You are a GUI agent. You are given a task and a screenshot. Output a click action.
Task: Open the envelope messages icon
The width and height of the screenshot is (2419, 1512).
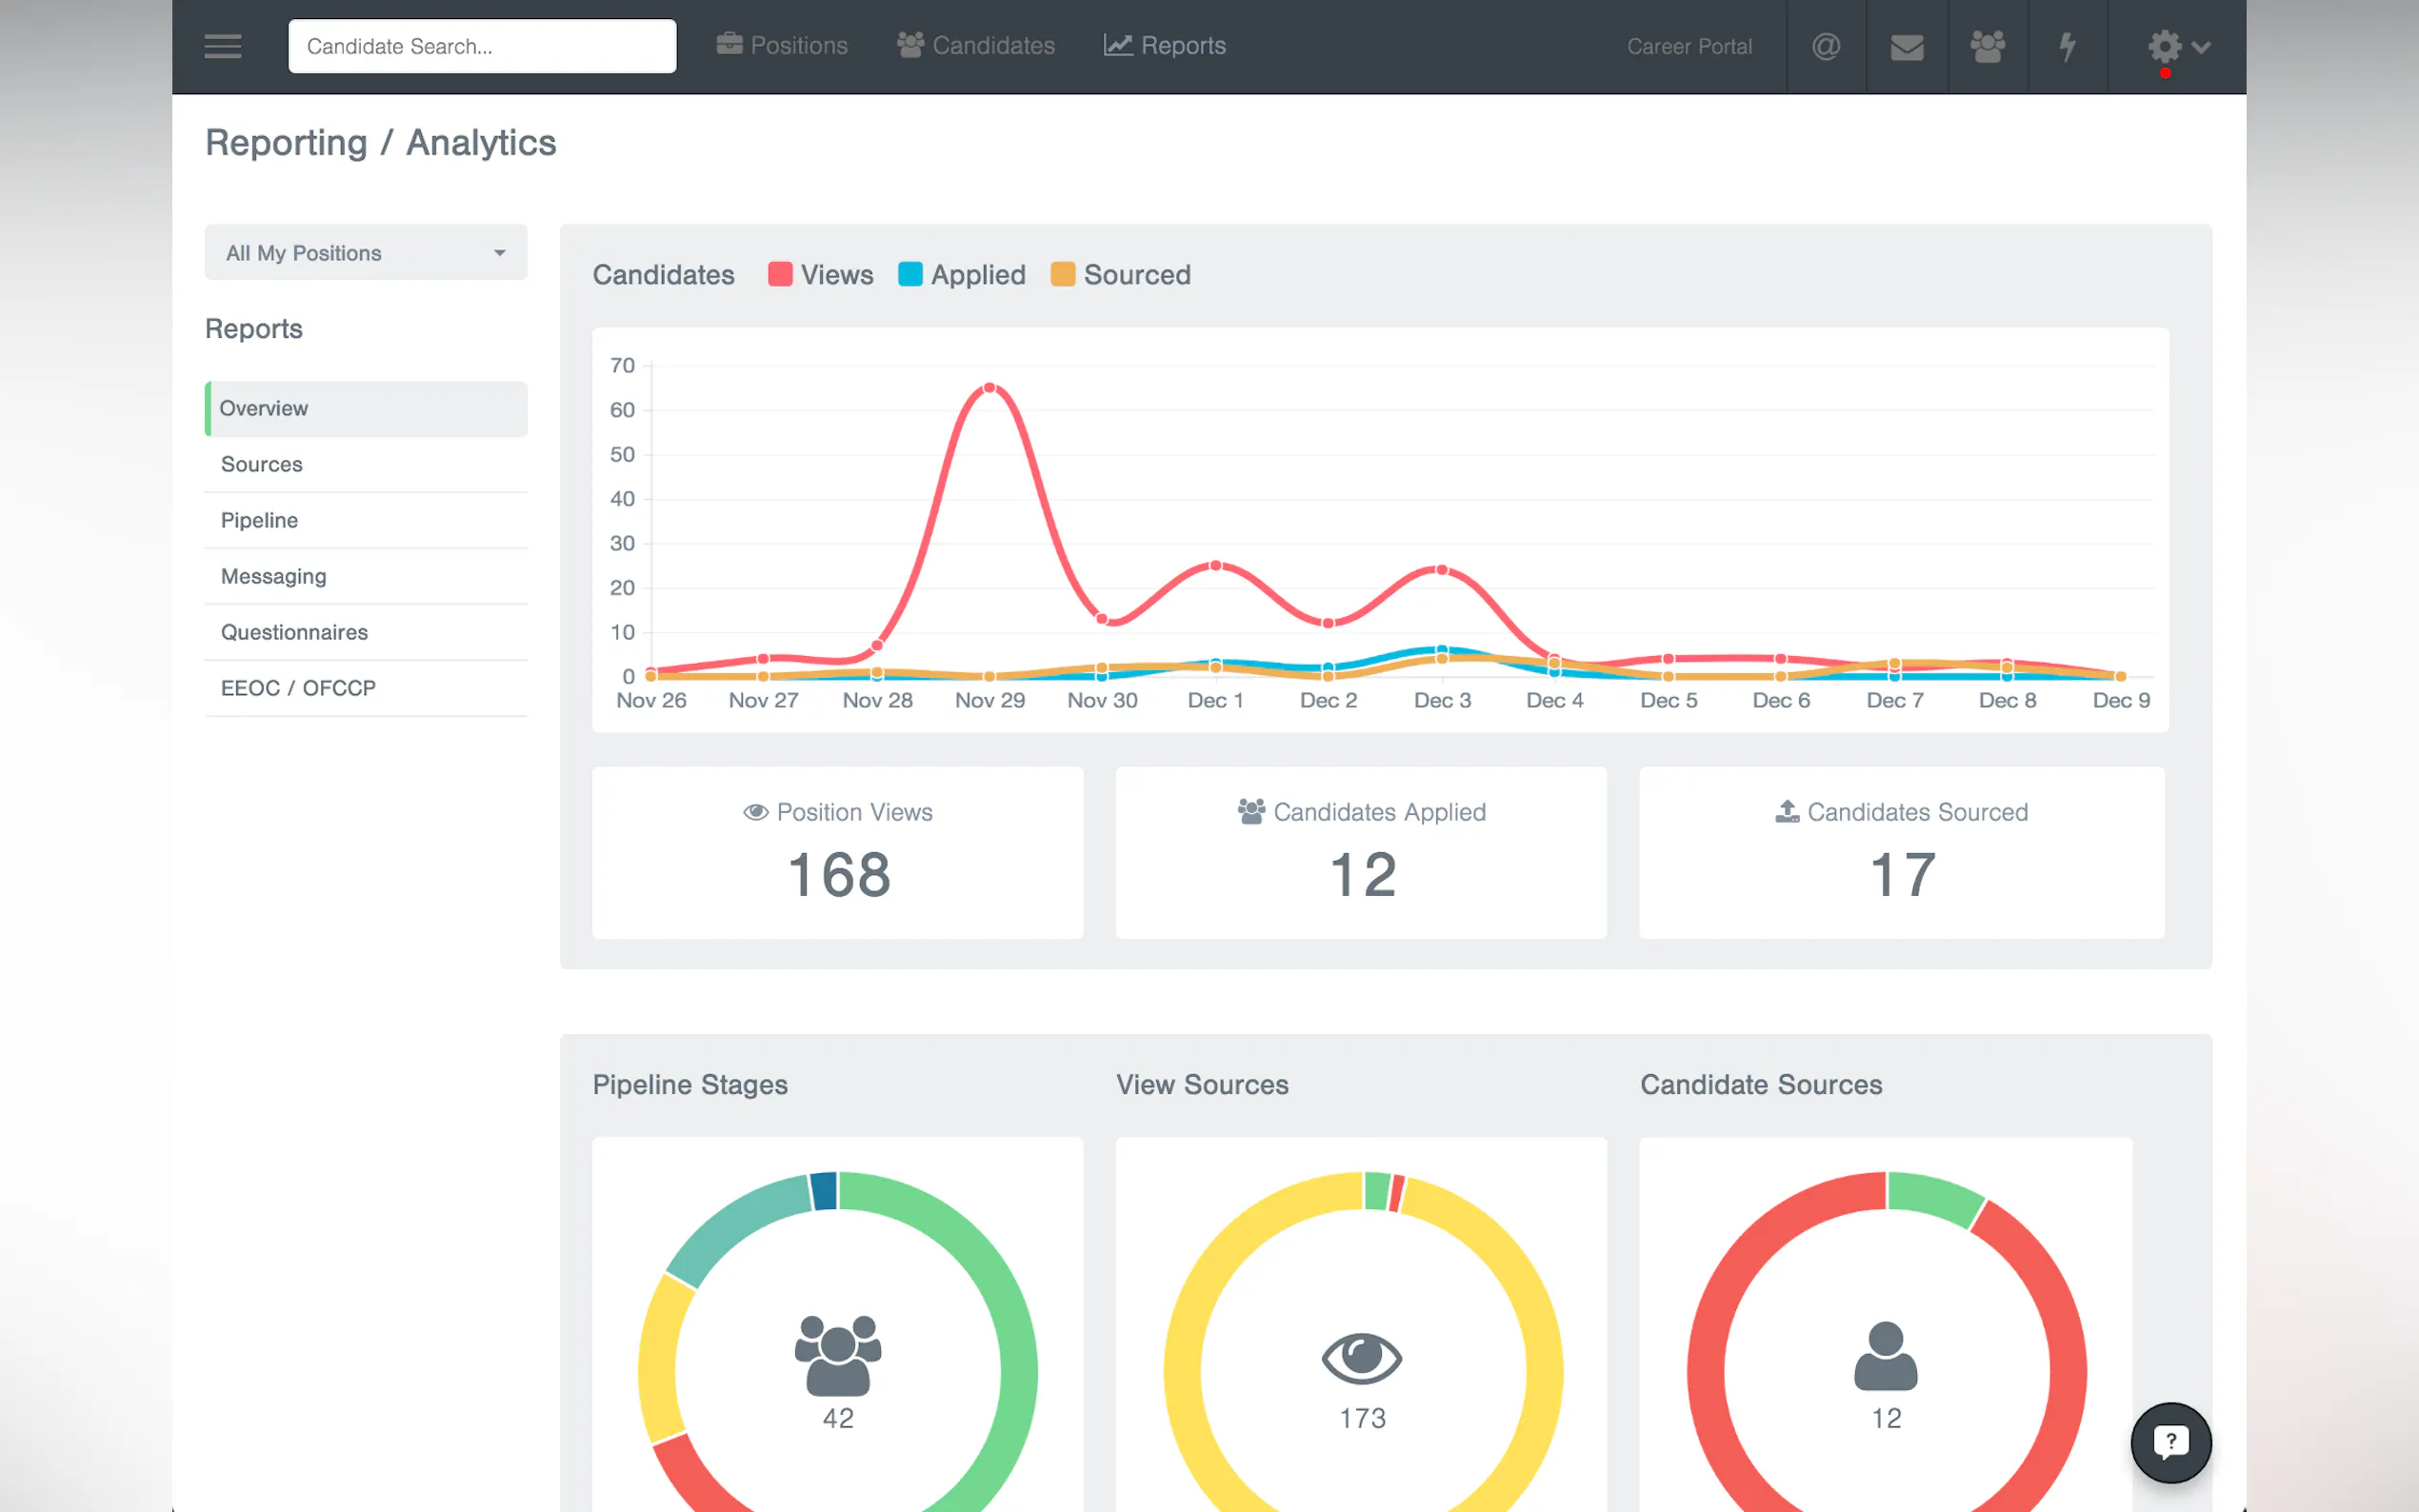tap(1906, 46)
